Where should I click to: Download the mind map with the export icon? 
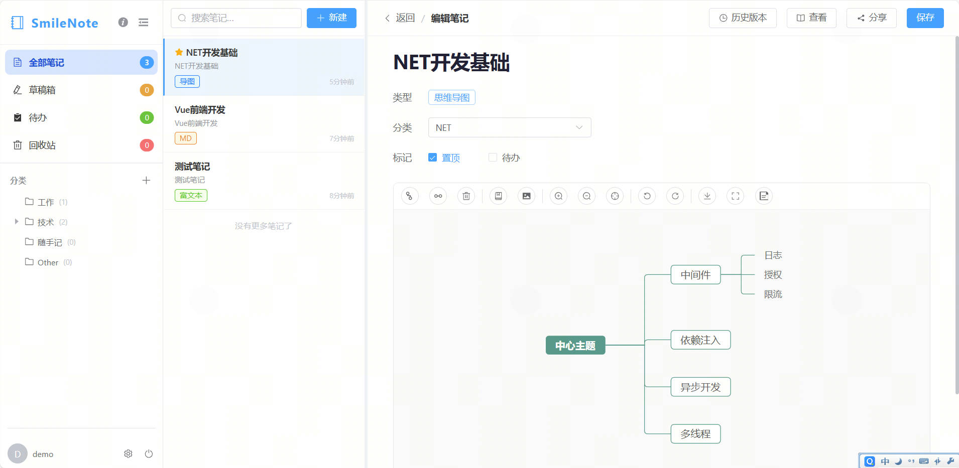[x=707, y=196]
